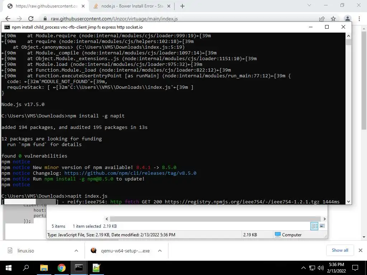This screenshot has height=275, width=367.
Task: Minimize the npm install command window
Action: pos(311,27)
